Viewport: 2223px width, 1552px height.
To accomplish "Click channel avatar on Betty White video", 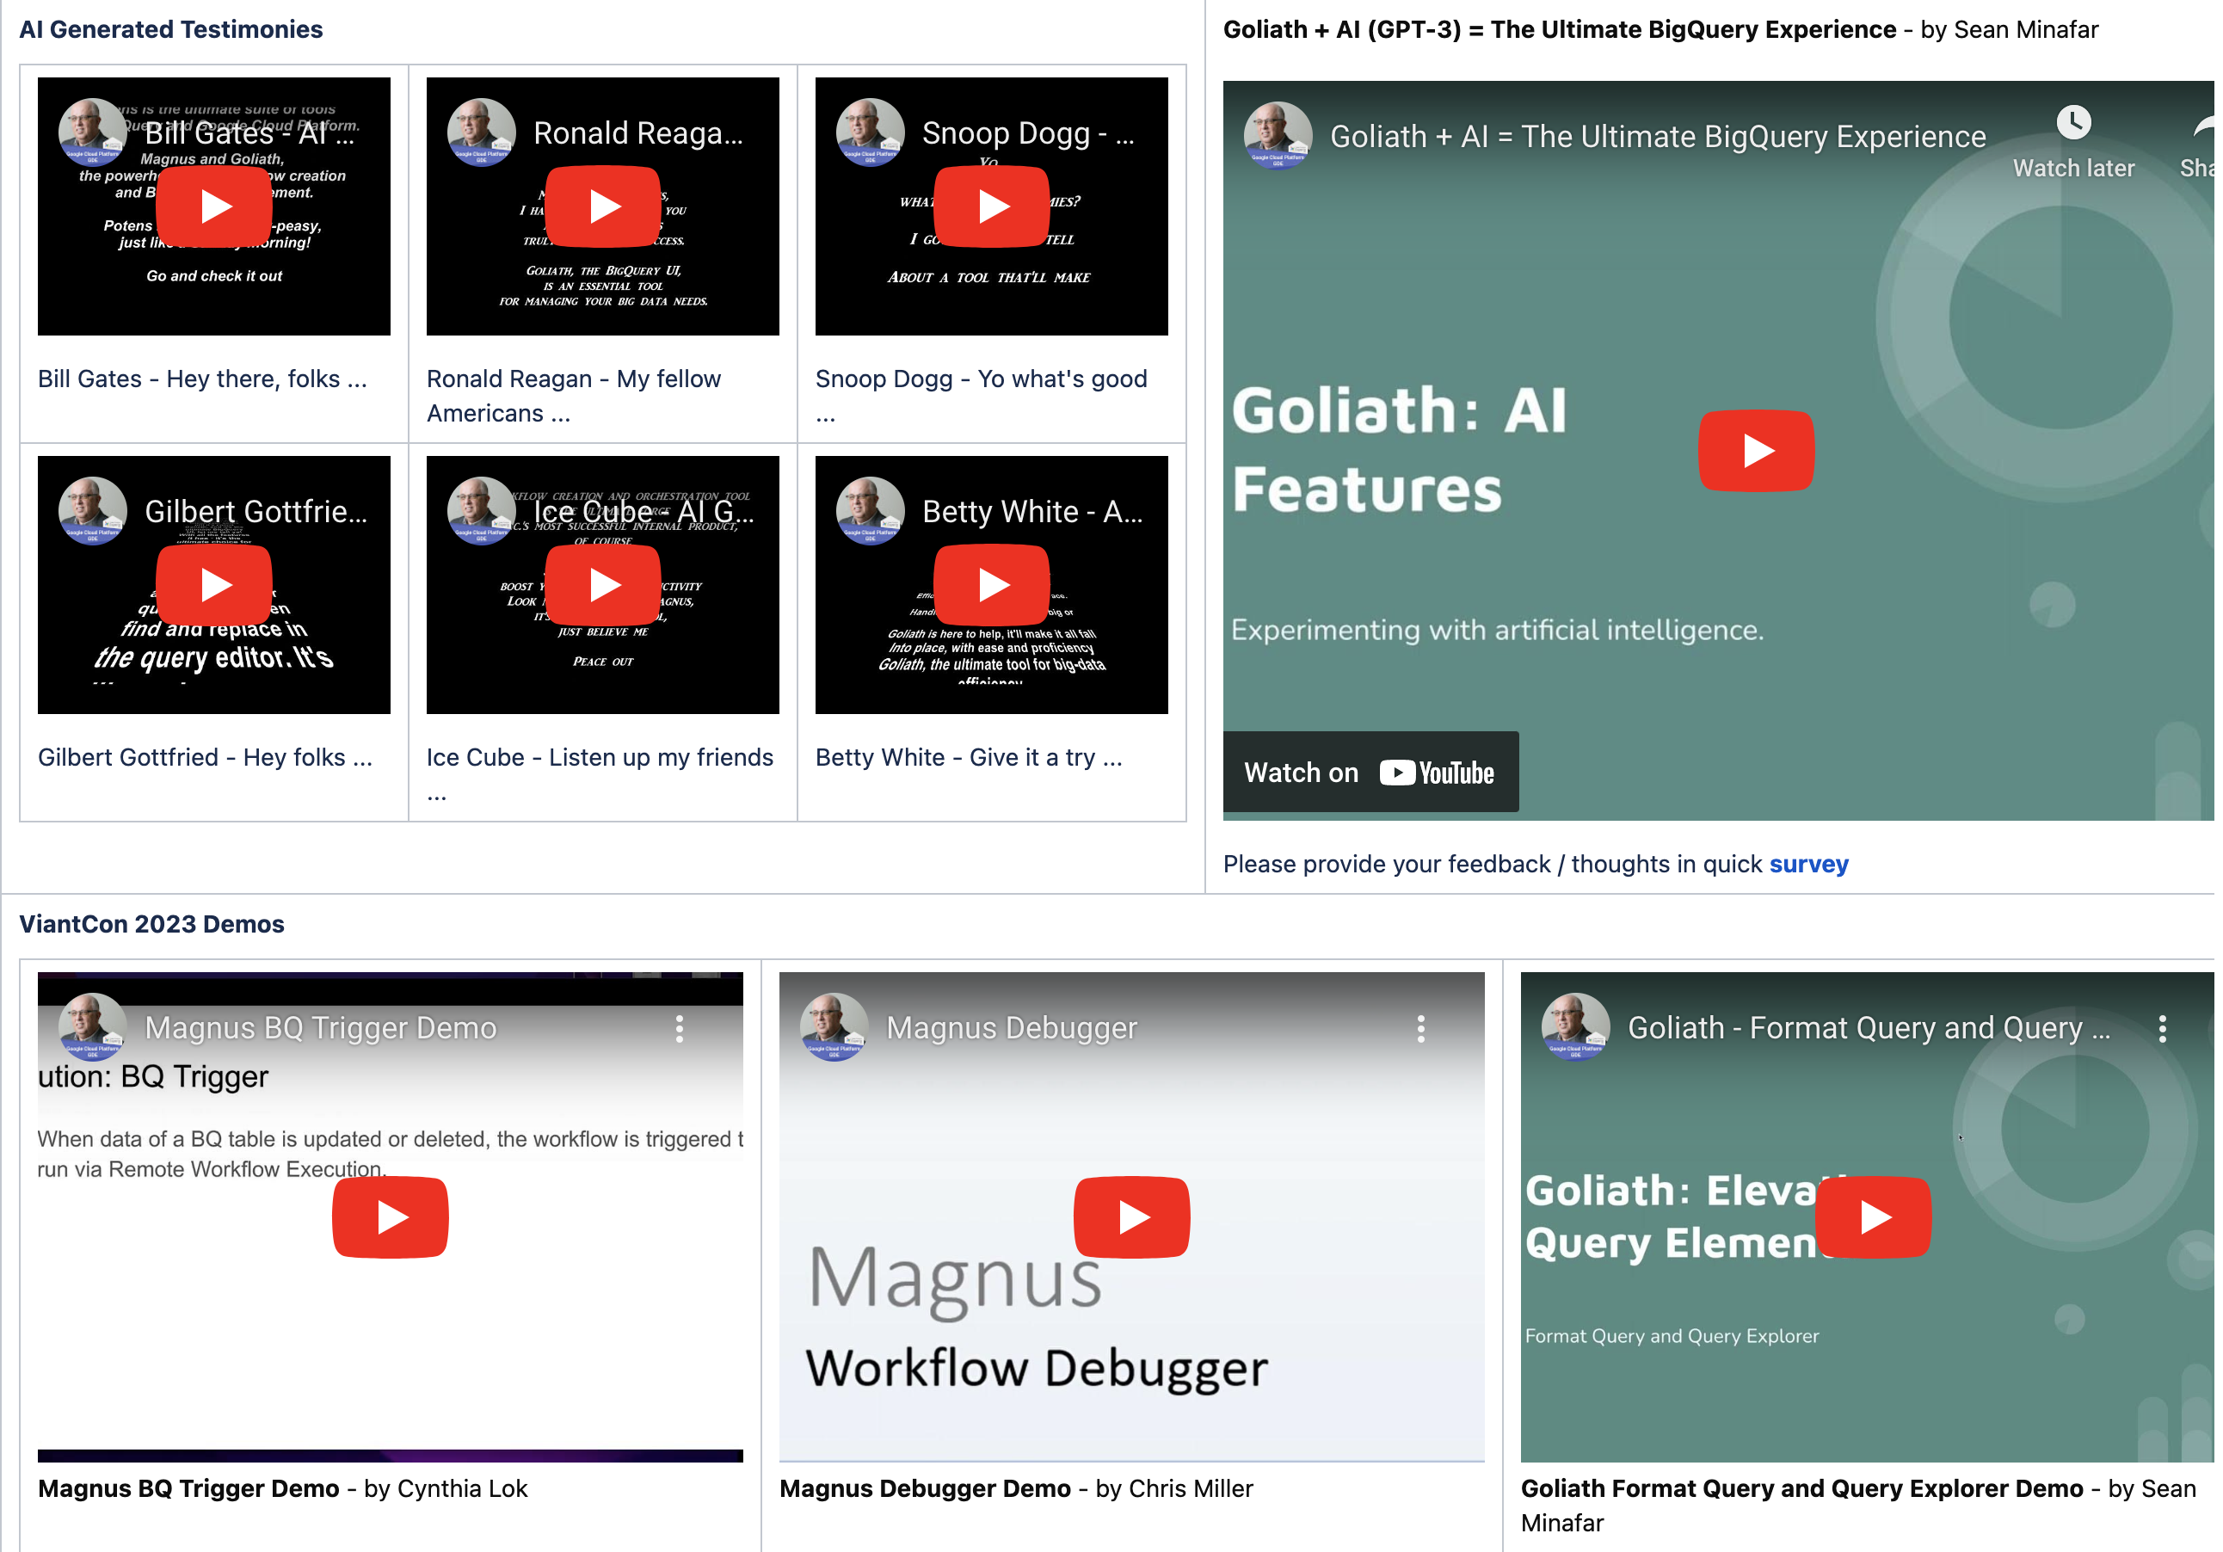I will coord(871,510).
